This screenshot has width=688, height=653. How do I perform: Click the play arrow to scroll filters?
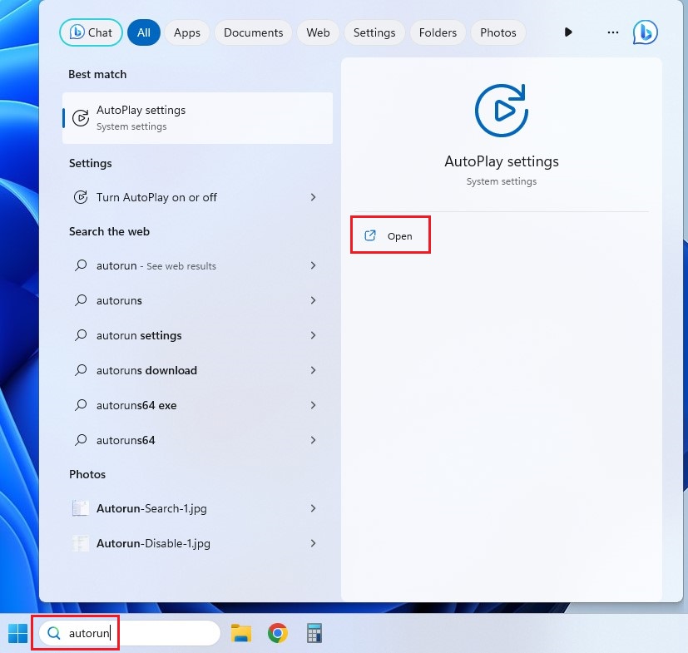568,32
